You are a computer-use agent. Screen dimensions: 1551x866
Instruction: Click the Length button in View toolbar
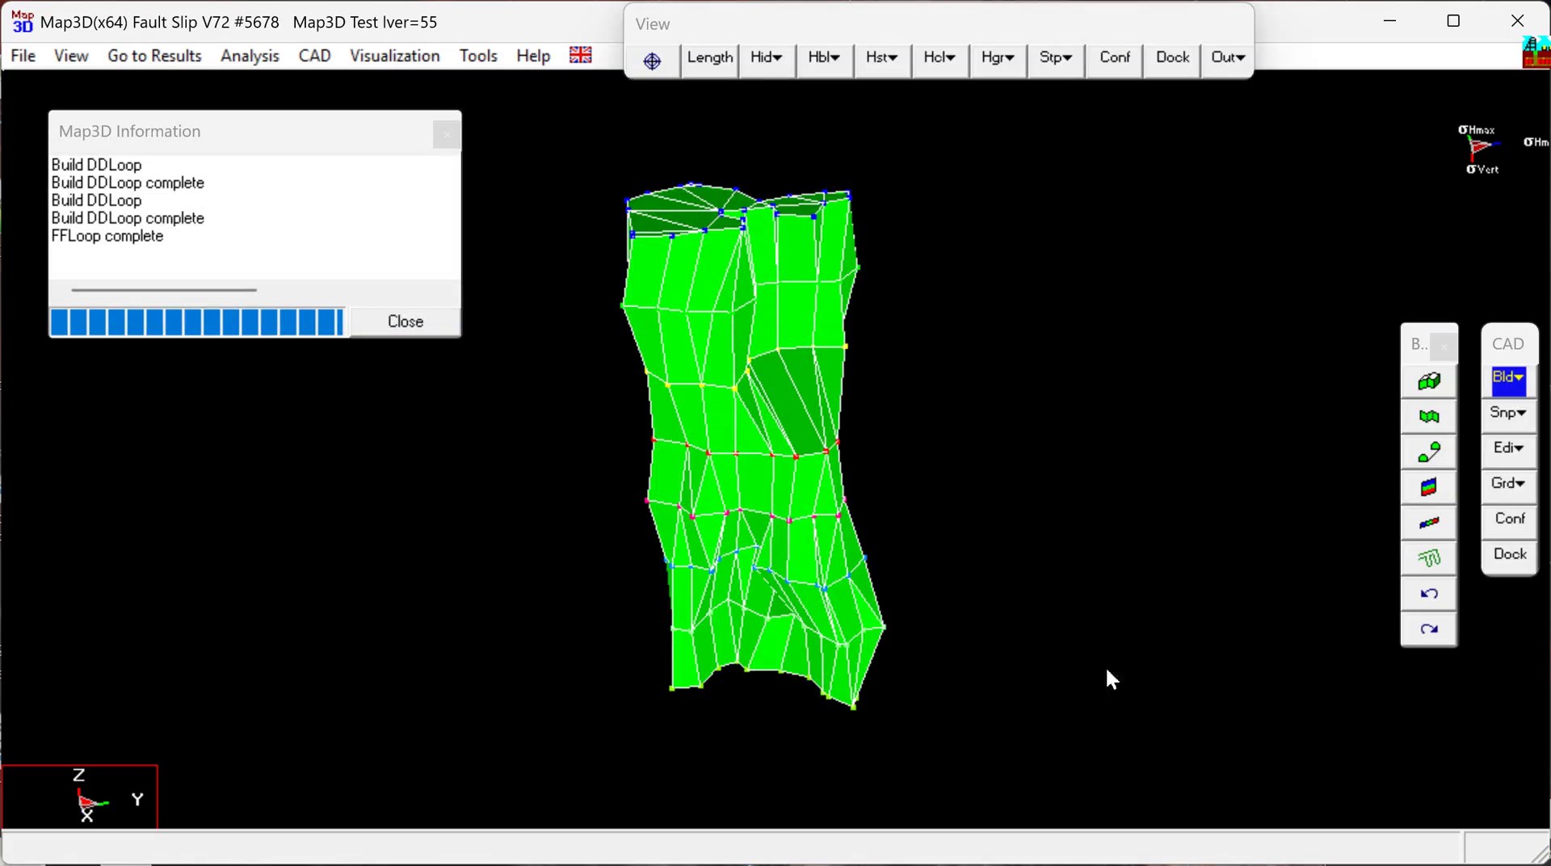click(709, 58)
